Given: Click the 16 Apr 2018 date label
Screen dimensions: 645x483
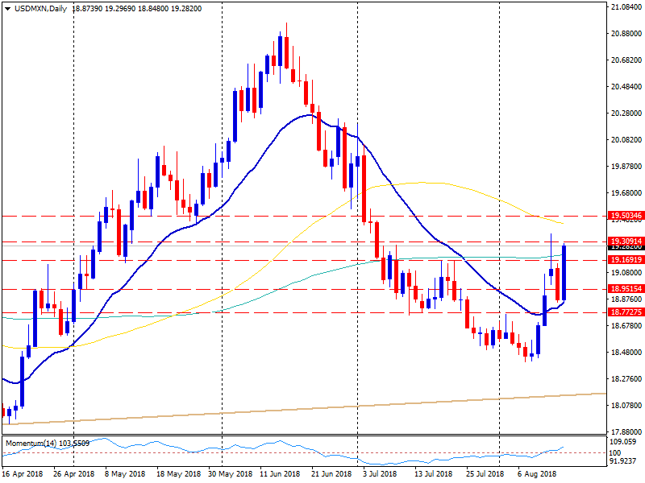Looking at the screenshot, I should (x=22, y=475).
